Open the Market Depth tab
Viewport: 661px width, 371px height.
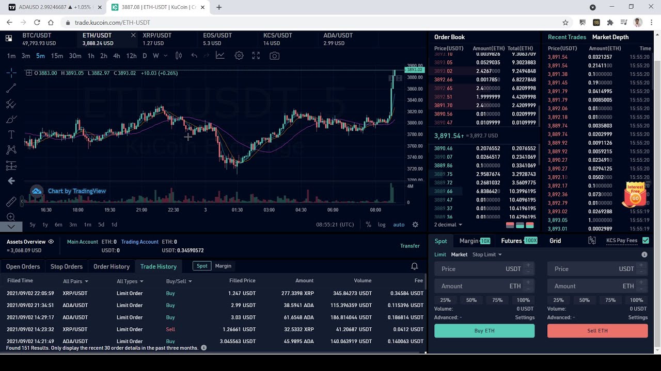coord(610,37)
